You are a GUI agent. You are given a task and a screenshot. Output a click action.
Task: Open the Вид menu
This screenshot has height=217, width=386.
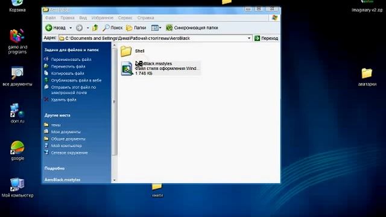83,18
